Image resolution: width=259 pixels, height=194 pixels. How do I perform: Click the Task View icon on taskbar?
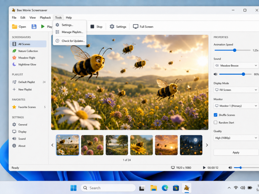(142, 188)
